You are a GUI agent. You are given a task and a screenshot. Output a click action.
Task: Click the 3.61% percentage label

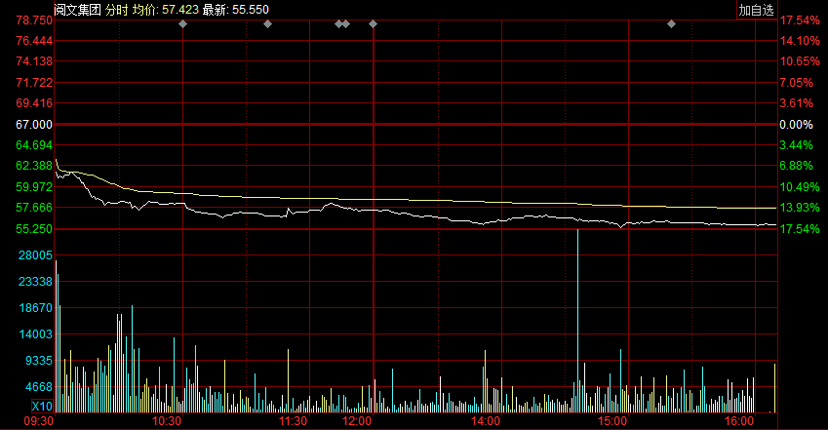797,103
